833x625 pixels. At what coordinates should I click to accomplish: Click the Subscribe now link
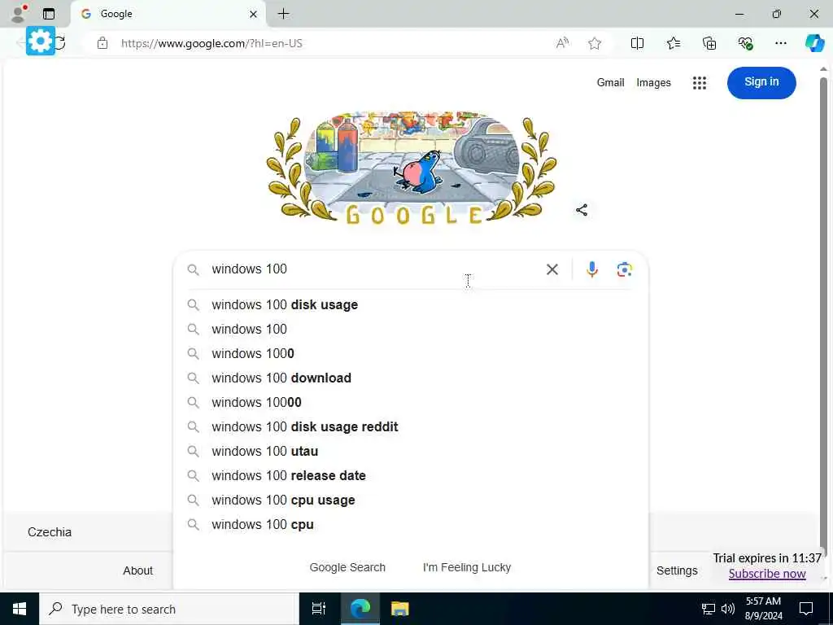(x=767, y=574)
